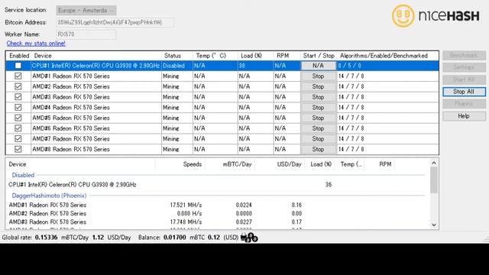The image size is (489, 275).
Task: Click the stats list scrollbar down arrow
Action: pos(434,225)
